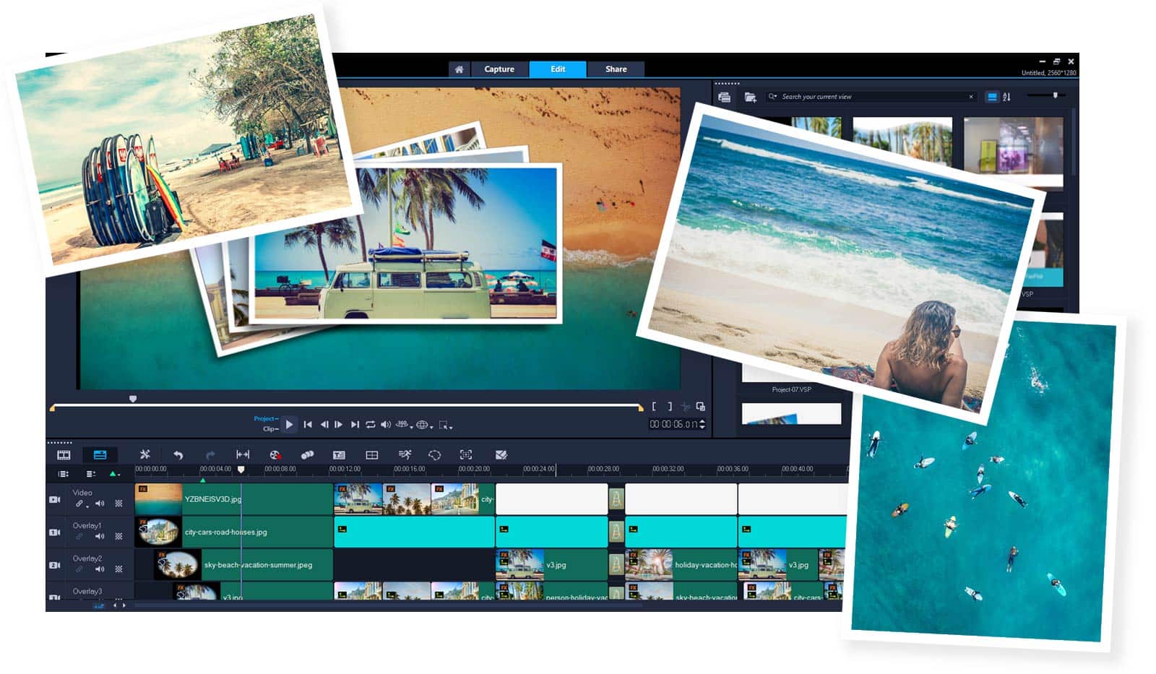Disable the Overlay2 track
1156x674 pixels.
[54, 564]
